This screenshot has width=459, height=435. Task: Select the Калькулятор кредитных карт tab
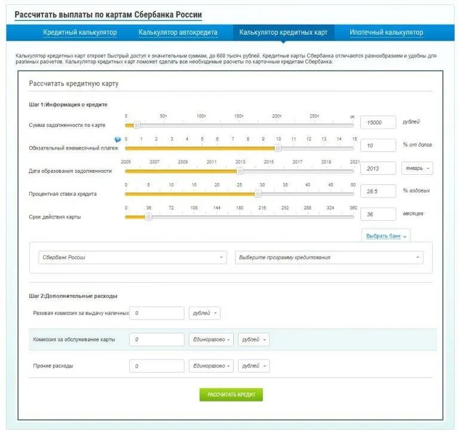coord(283,32)
